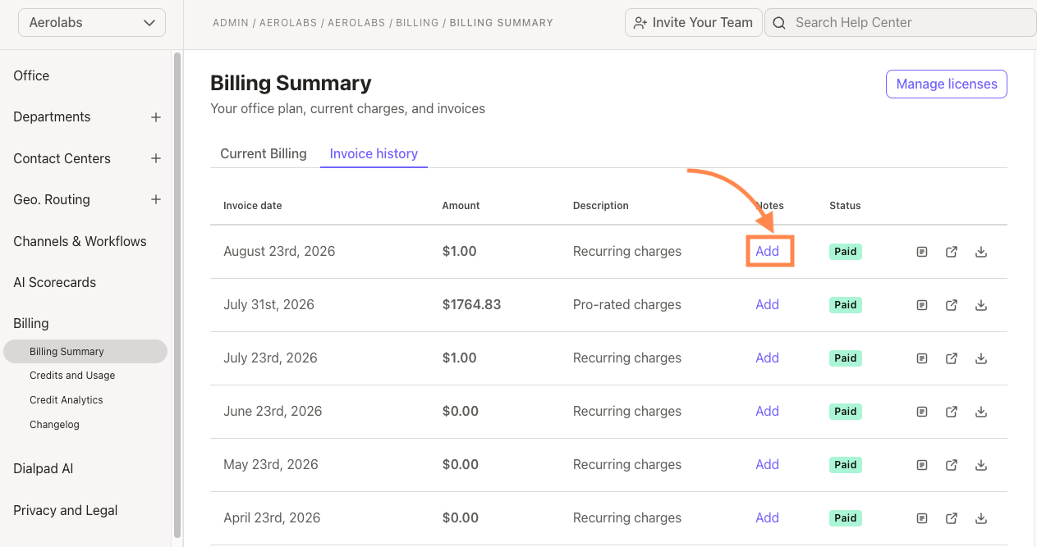Click Invite Your Team button
The width and height of the screenshot is (1037, 547).
click(x=694, y=23)
